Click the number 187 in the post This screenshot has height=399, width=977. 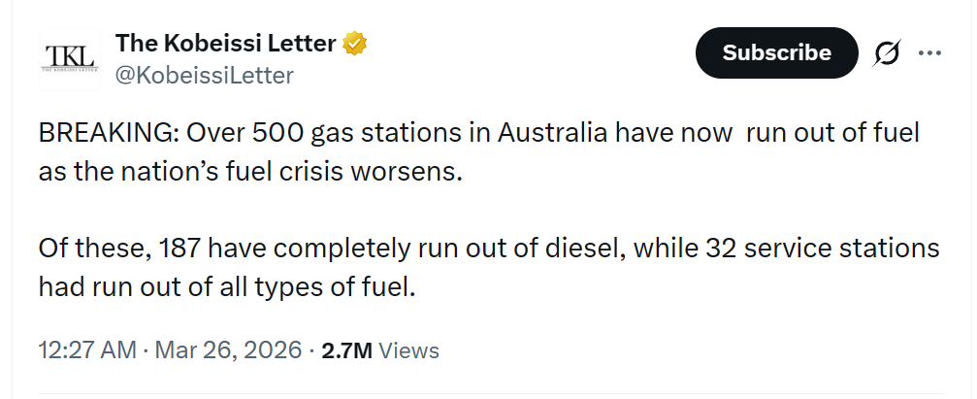click(x=173, y=249)
